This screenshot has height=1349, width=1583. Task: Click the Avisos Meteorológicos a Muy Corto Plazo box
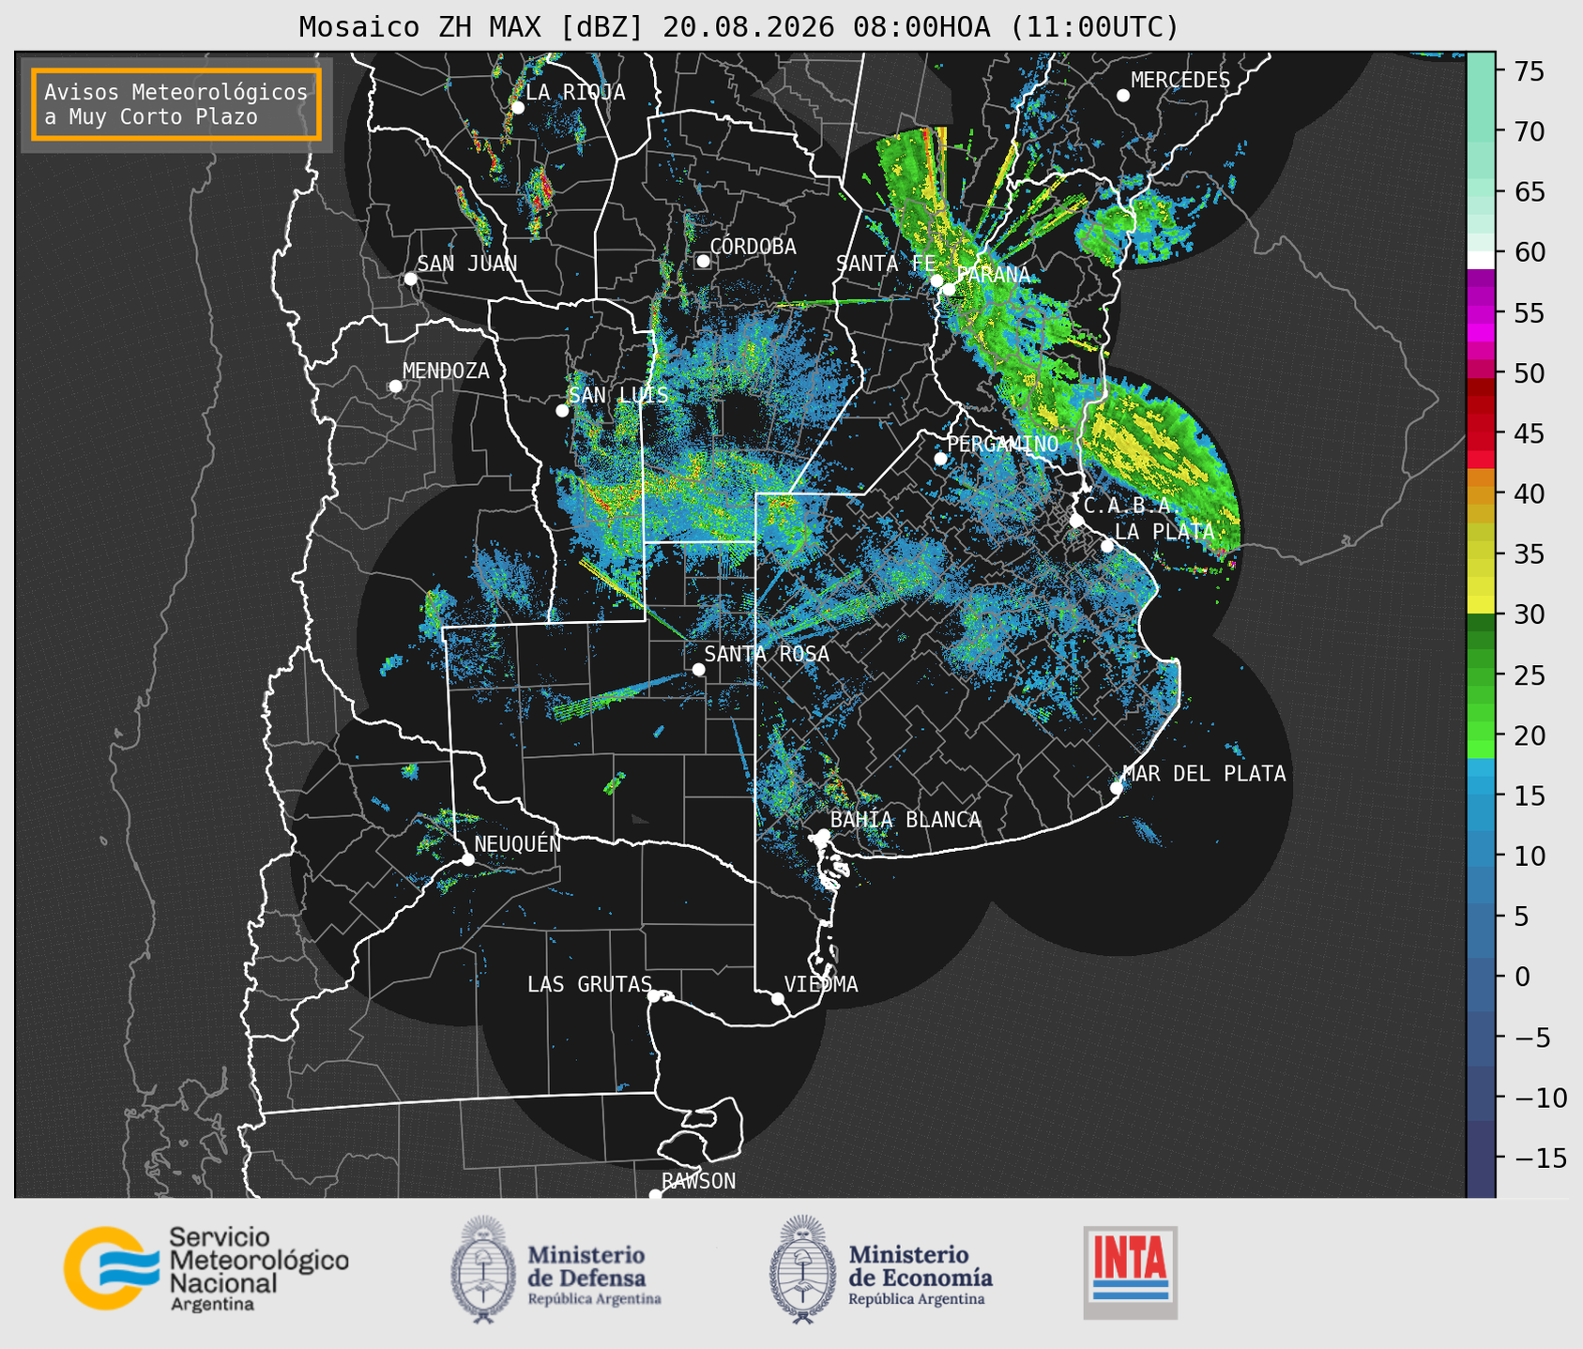pyautogui.click(x=176, y=104)
